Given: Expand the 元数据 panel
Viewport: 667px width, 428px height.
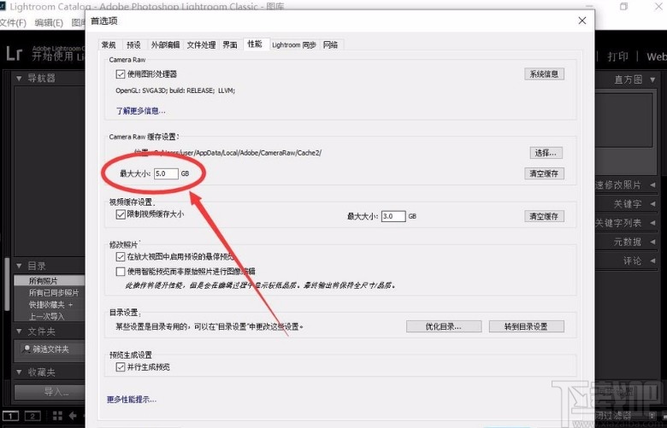Looking at the screenshot, I should pos(653,242).
